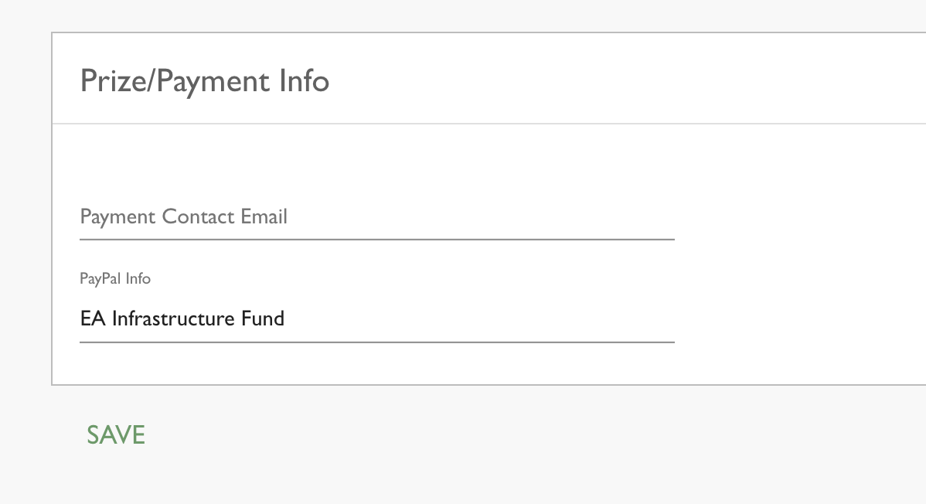Click the word Payment in email placeholder
This screenshot has height=504, width=926.
[x=117, y=216]
